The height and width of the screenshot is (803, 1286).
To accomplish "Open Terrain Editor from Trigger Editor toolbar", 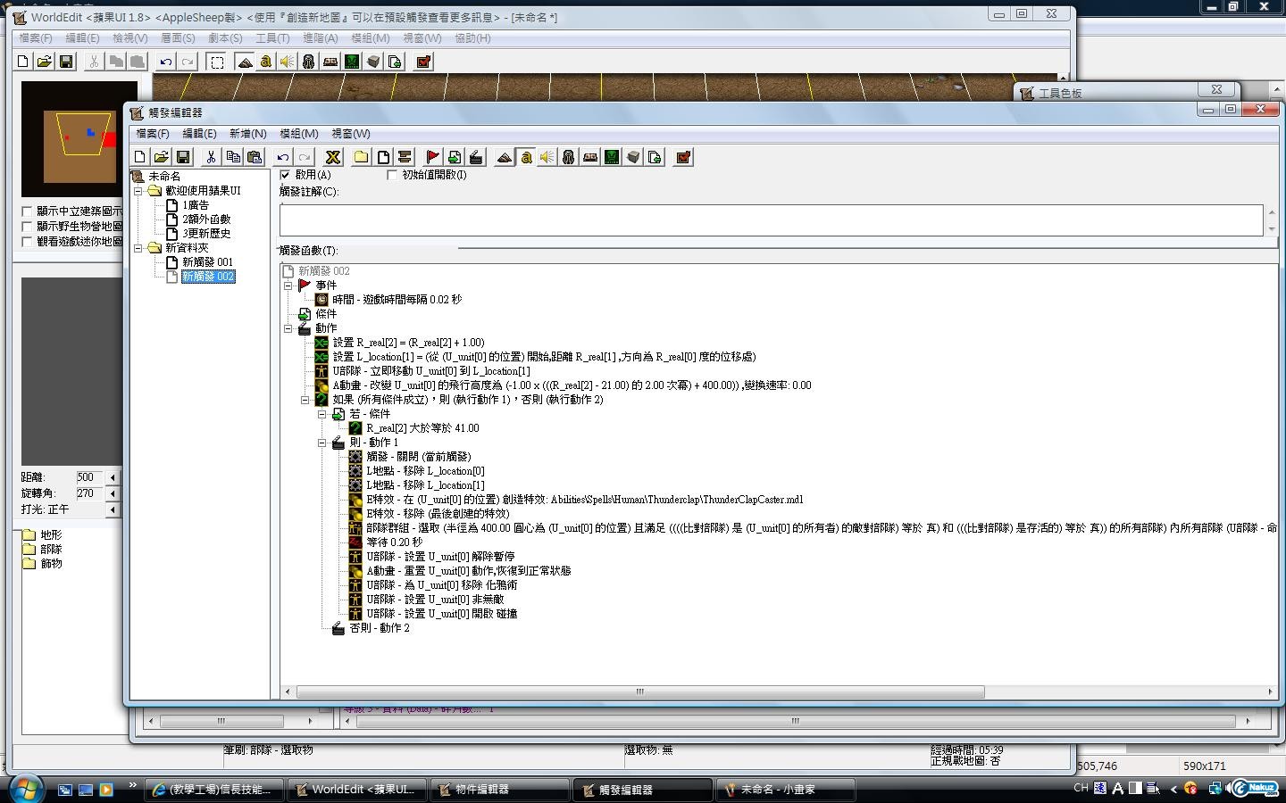I will point(505,157).
